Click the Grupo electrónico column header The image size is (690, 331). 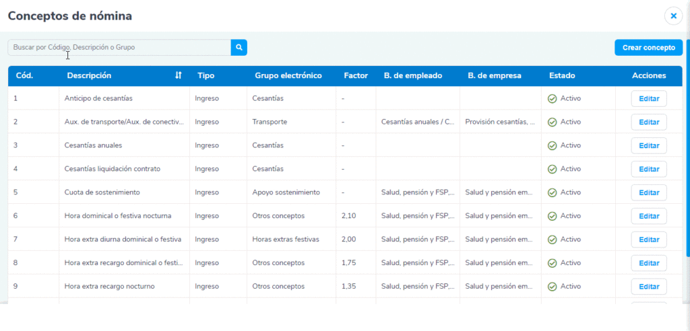coord(288,76)
